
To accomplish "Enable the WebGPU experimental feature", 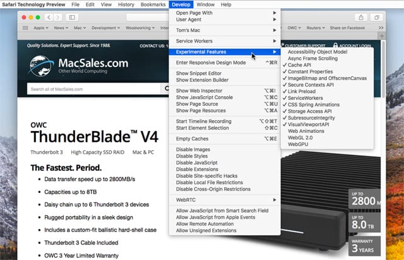I will (298, 144).
